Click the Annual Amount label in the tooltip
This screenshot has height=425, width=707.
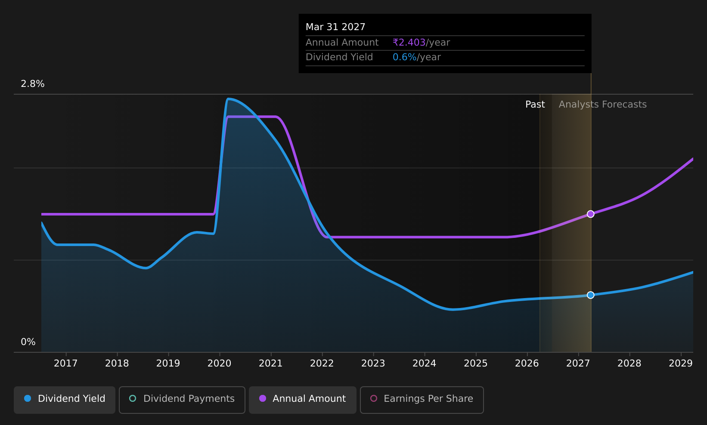click(x=342, y=43)
